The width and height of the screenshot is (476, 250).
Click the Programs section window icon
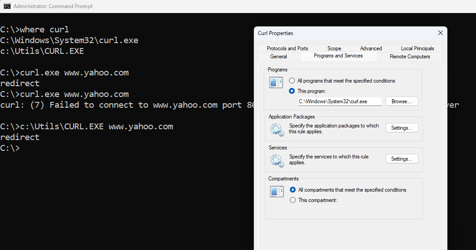point(275,82)
